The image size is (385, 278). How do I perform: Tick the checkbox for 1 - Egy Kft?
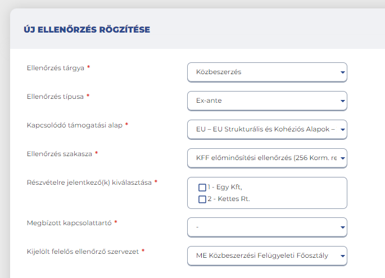202,188
